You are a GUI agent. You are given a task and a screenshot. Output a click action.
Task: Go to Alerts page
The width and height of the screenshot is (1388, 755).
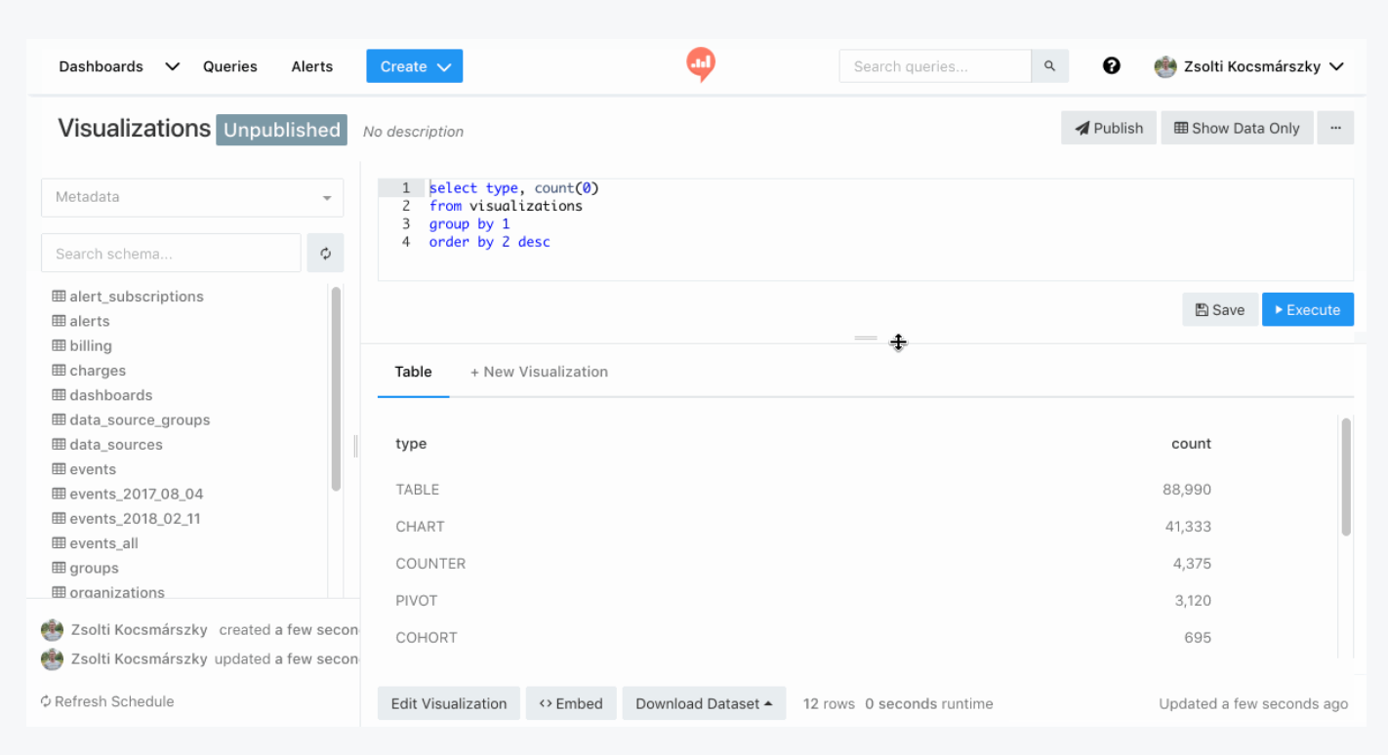point(312,66)
